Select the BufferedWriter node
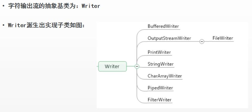Viewport: 252px width, 112px height. coord(163,26)
